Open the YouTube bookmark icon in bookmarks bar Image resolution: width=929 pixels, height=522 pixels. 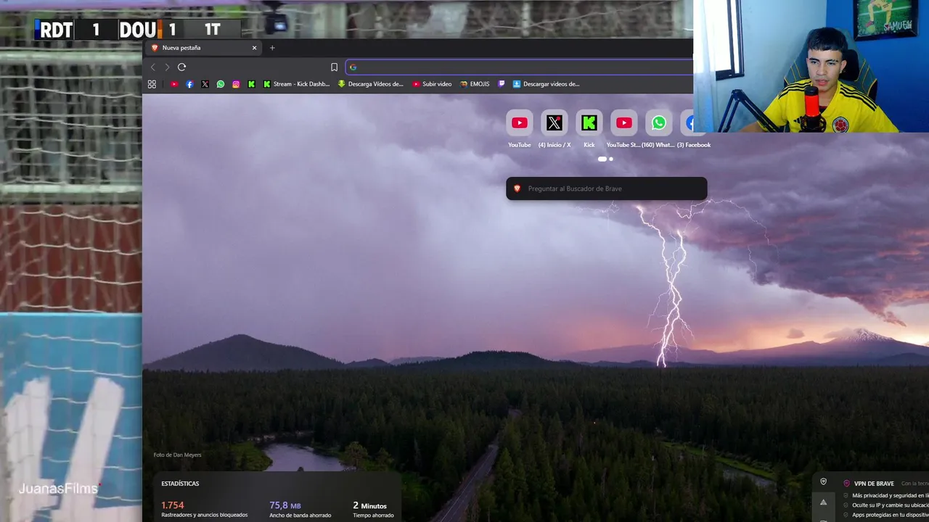174,84
